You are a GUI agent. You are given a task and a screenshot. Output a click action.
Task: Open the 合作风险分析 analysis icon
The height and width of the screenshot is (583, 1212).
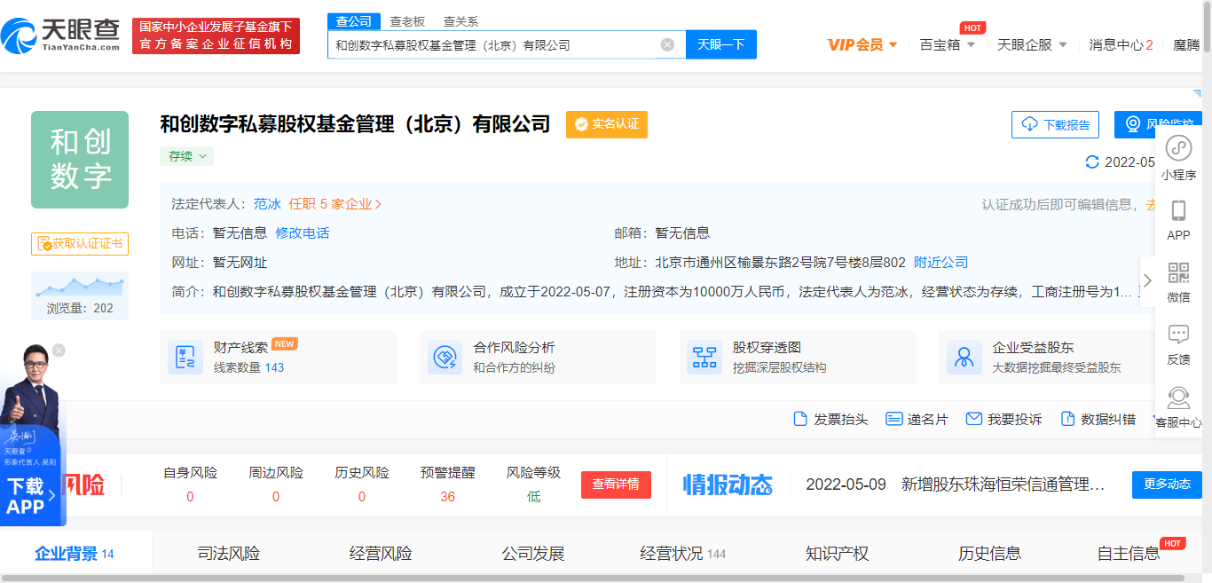point(445,357)
